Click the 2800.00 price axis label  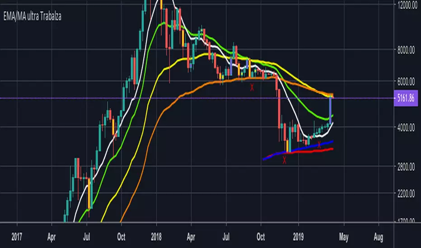[x=406, y=167]
